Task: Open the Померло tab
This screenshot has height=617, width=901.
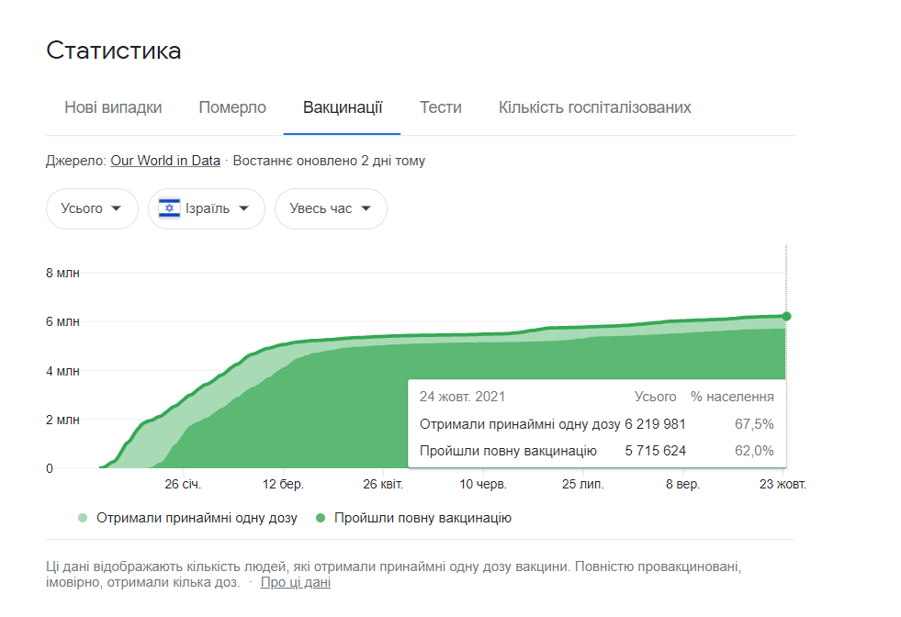Action: (x=232, y=107)
